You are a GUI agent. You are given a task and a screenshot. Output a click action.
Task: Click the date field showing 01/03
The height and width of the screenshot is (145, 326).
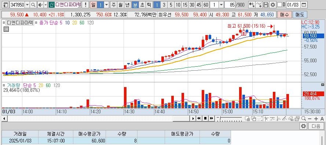293,4
